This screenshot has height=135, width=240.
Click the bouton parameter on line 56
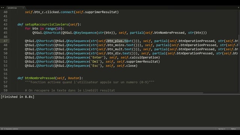pos(73,78)
